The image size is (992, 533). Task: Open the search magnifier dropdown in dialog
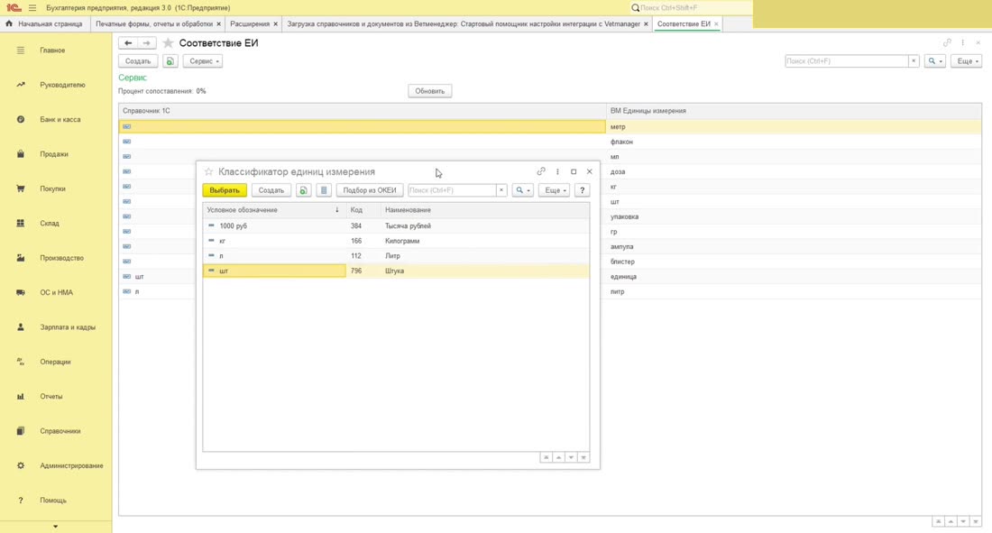[x=522, y=190]
